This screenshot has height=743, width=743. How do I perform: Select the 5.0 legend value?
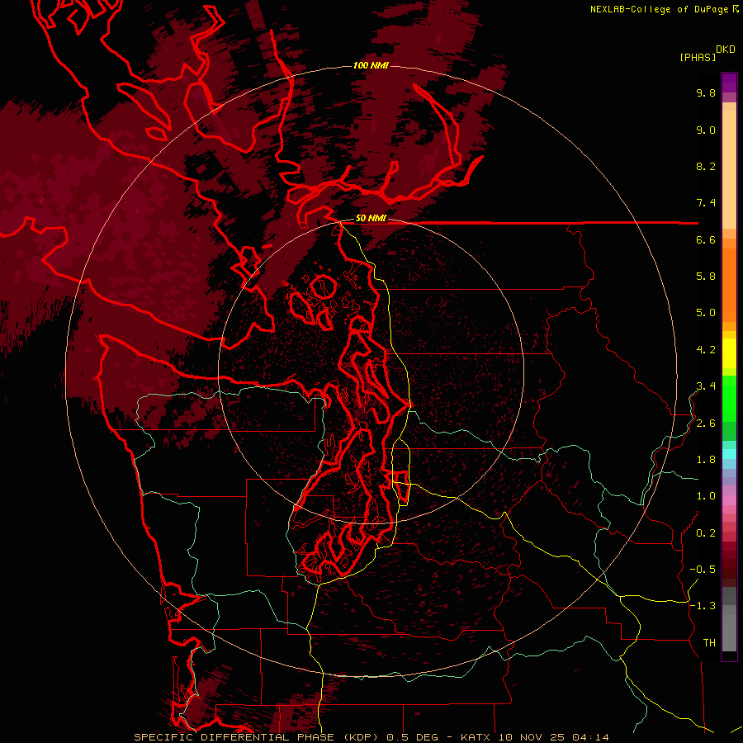[x=706, y=313]
